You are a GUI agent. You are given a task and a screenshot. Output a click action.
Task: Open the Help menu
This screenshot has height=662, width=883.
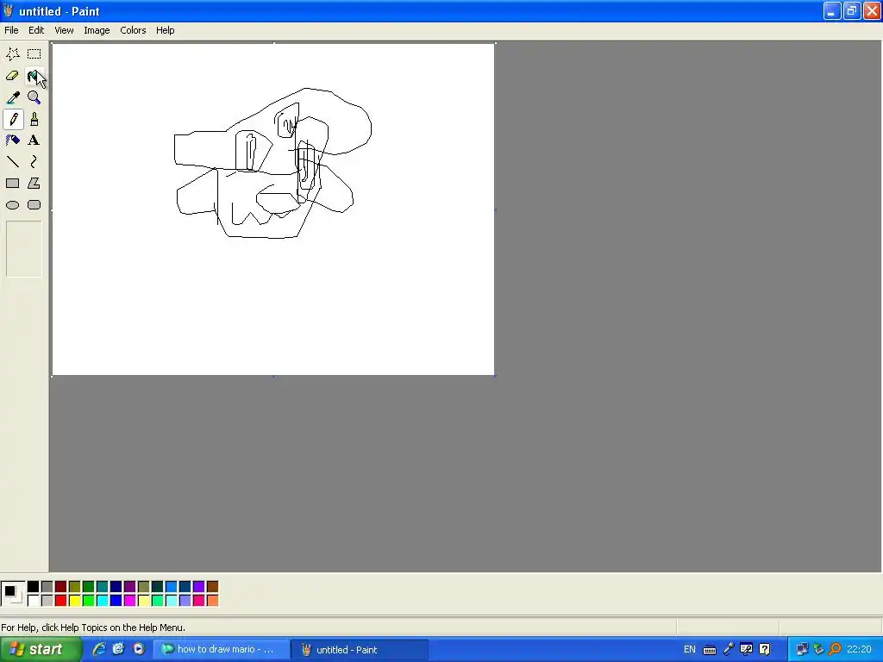165,30
